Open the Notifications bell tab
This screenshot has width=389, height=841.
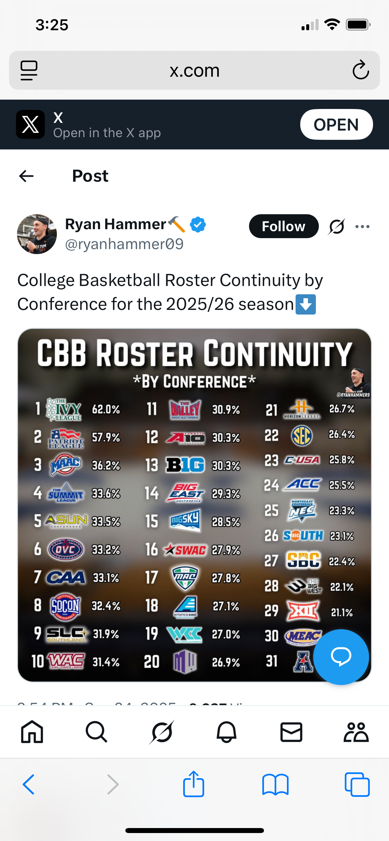226,732
